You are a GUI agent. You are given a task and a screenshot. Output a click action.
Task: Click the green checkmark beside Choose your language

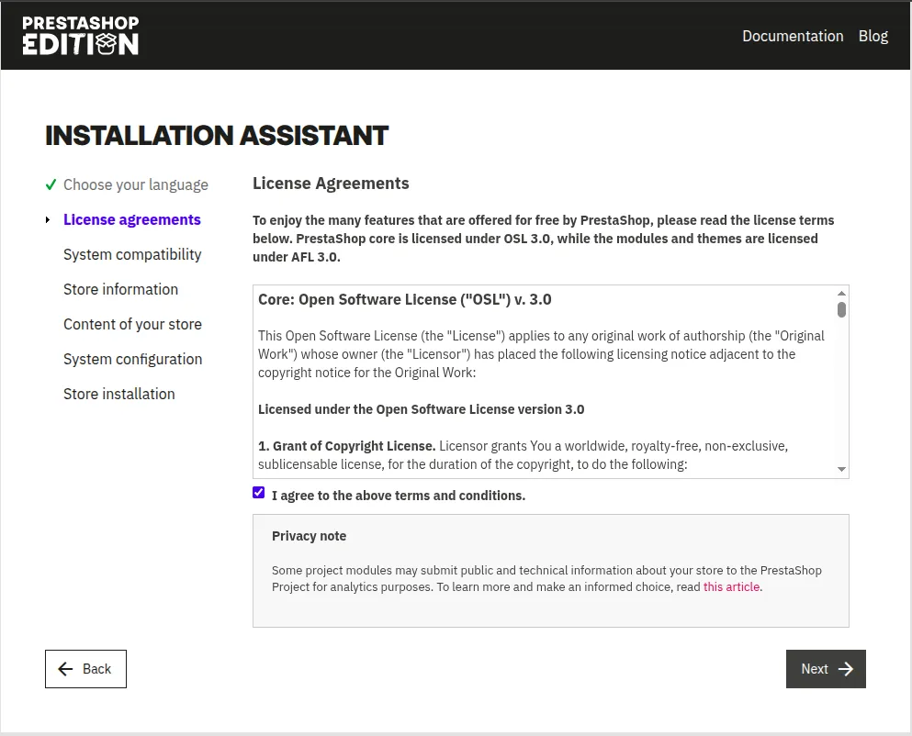pos(51,185)
